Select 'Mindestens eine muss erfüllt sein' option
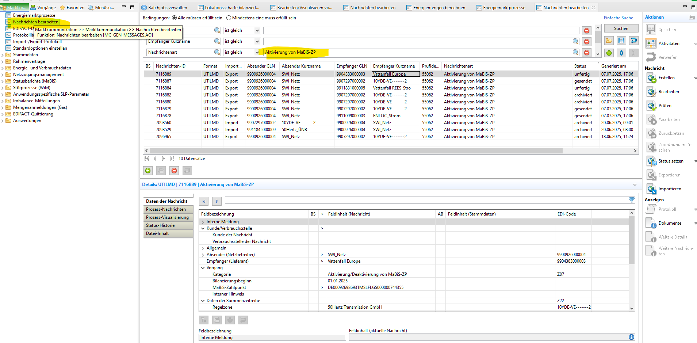Viewport: 697px width, 343px height. tap(229, 18)
